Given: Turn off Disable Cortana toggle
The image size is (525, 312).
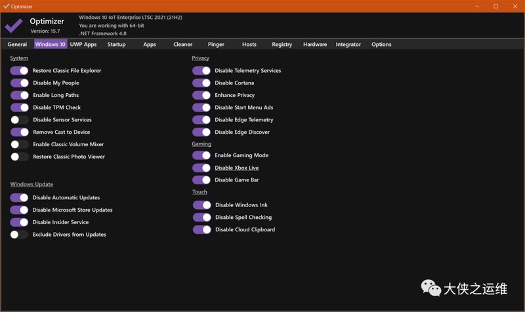Looking at the screenshot, I should click(201, 83).
